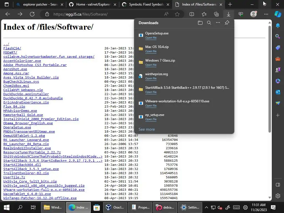
Task: Add a new sidebar app with plus
Action: (x=278, y=115)
